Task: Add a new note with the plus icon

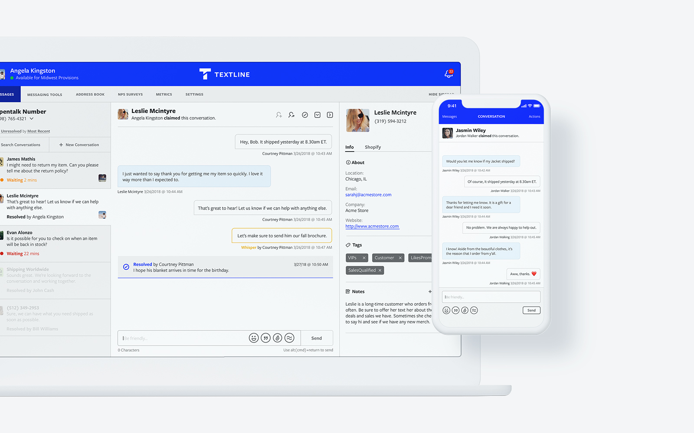Action: (x=430, y=291)
